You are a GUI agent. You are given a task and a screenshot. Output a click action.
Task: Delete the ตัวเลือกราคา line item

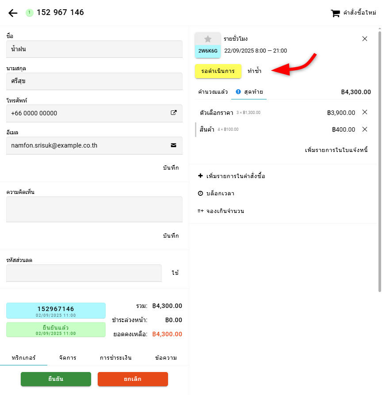[365, 112]
